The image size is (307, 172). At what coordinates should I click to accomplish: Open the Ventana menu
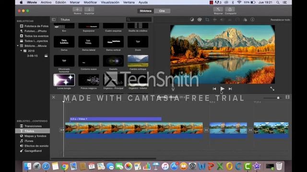point(129,2)
